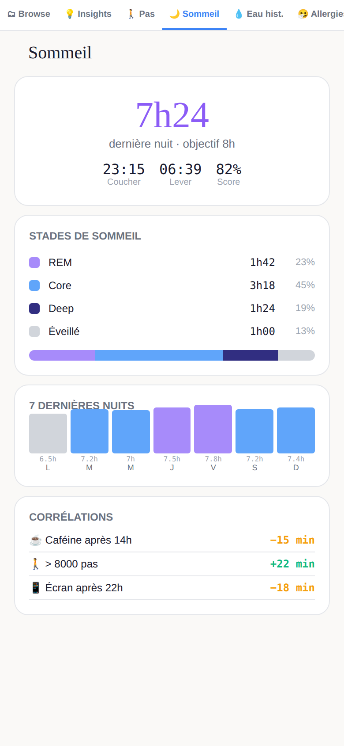Click the coffee cup caffeine icon

click(x=36, y=540)
